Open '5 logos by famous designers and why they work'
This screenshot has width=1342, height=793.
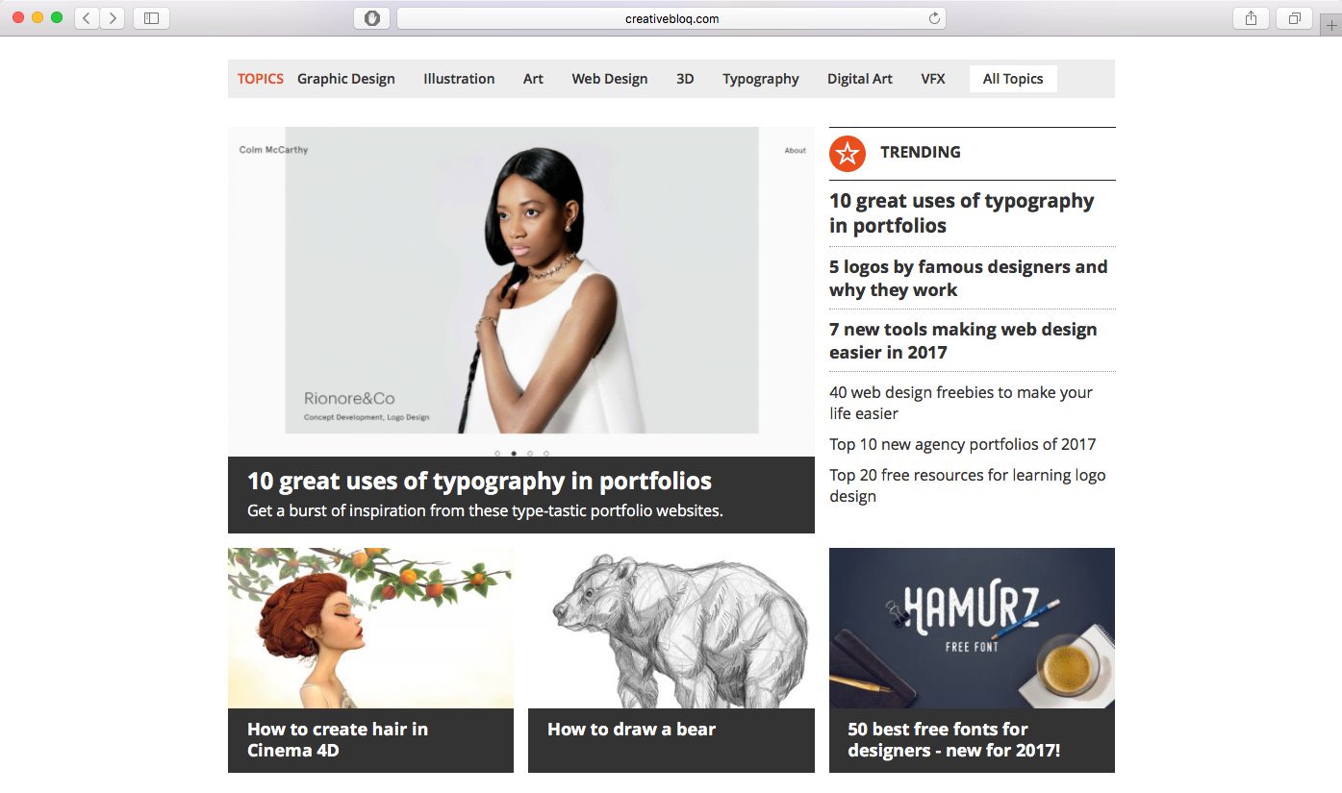point(968,279)
